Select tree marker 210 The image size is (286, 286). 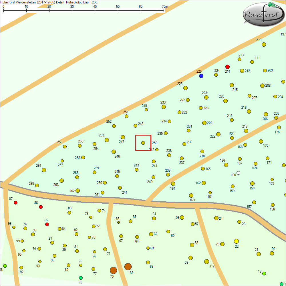pyautogui.click(x=264, y=44)
